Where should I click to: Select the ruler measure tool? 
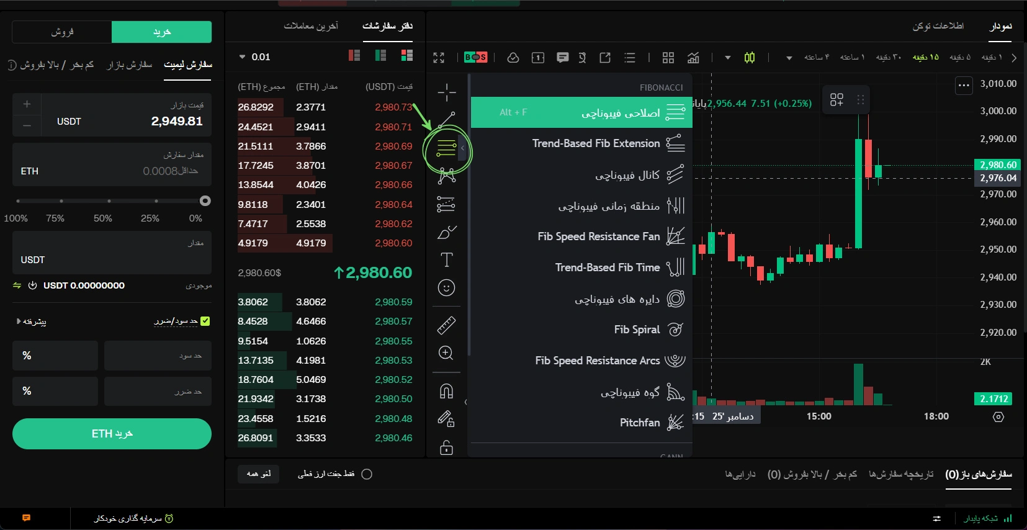(x=446, y=325)
